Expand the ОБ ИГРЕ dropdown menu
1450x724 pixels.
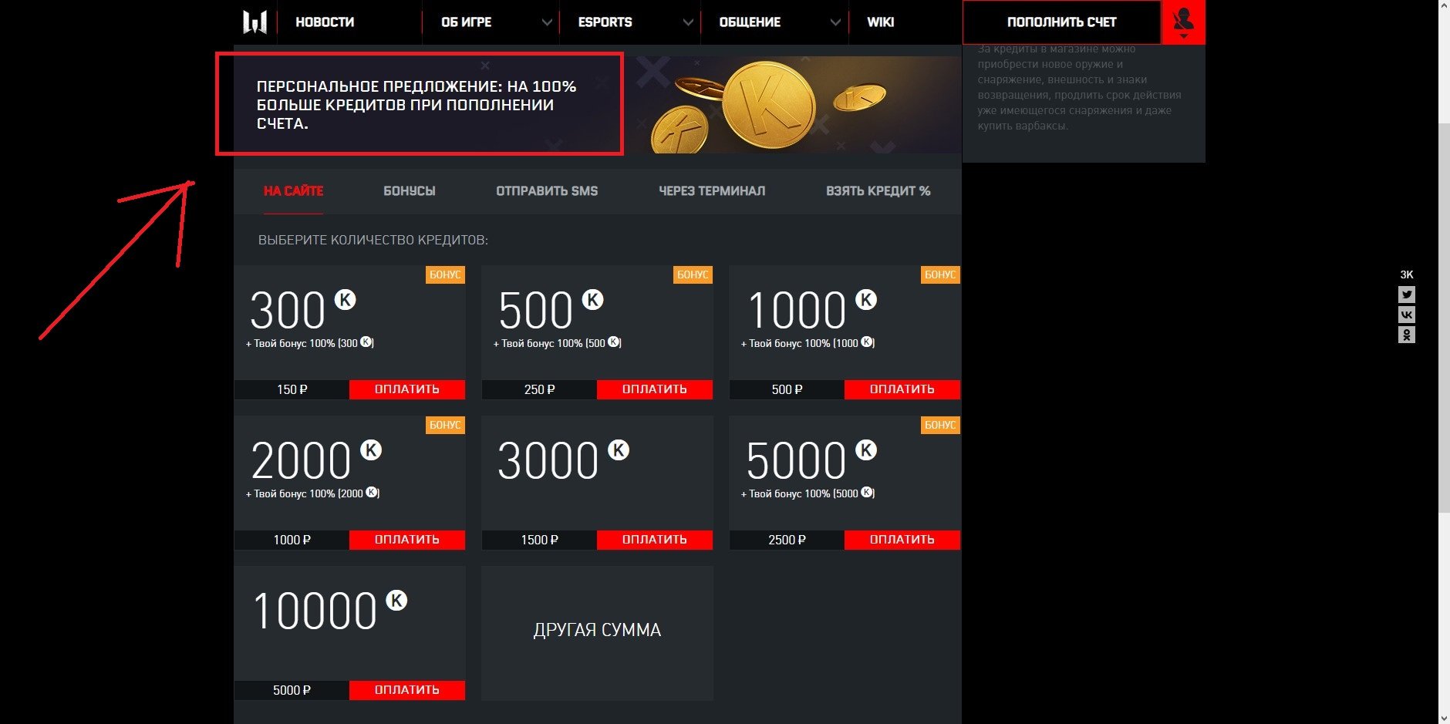coord(547,22)
